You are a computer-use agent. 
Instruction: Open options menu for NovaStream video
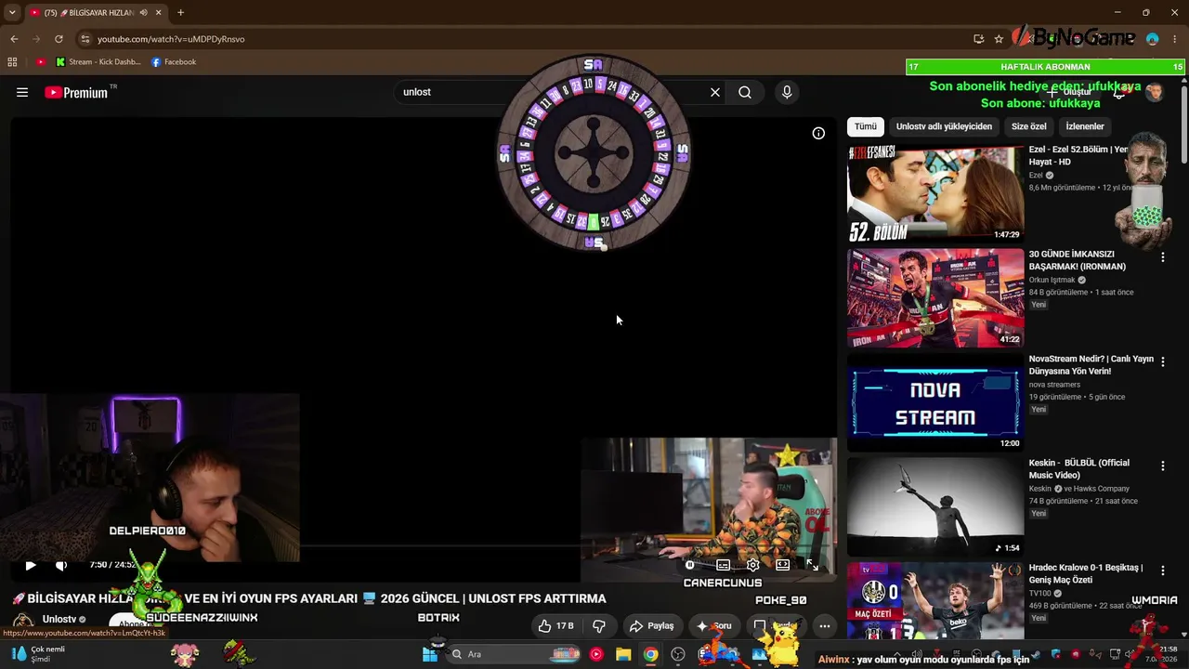(1162, 362)
